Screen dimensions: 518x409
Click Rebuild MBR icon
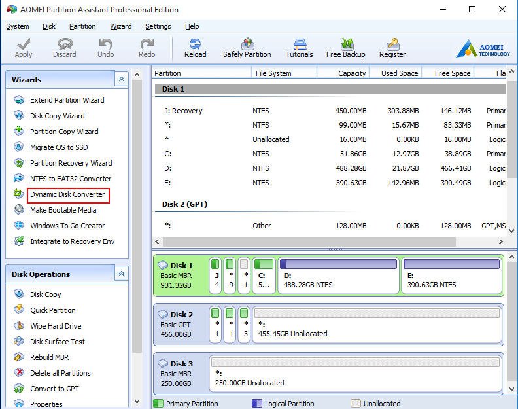(x=19, y=357)
